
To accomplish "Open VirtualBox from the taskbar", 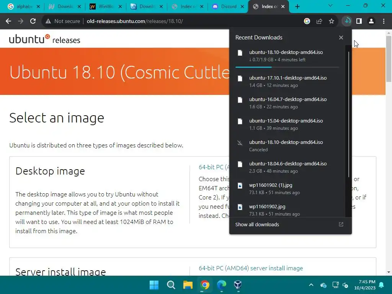I will click(238, 285).
